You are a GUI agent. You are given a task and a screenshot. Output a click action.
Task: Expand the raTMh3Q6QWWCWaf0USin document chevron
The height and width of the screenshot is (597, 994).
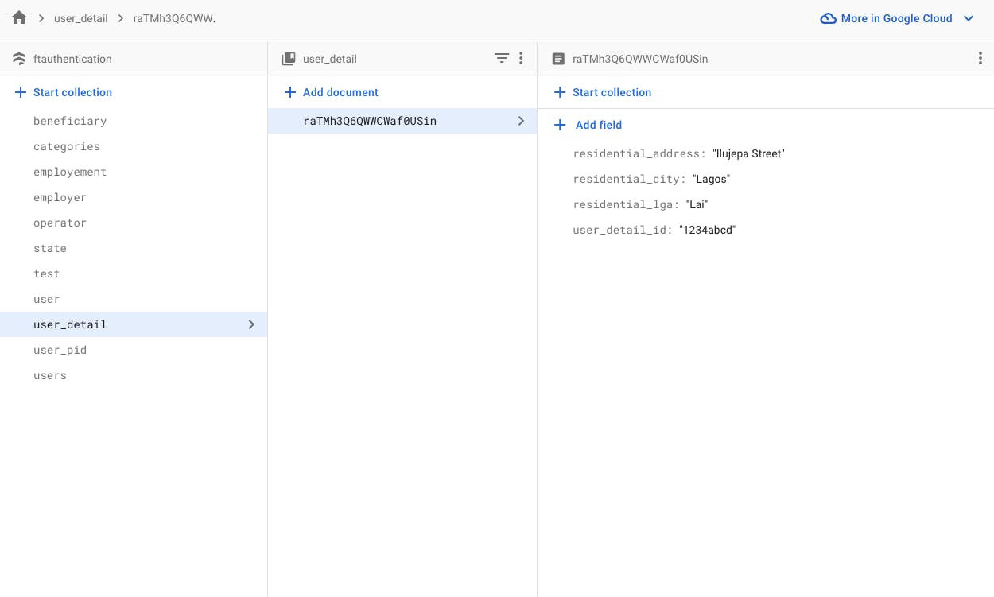[x=521, y=121]
